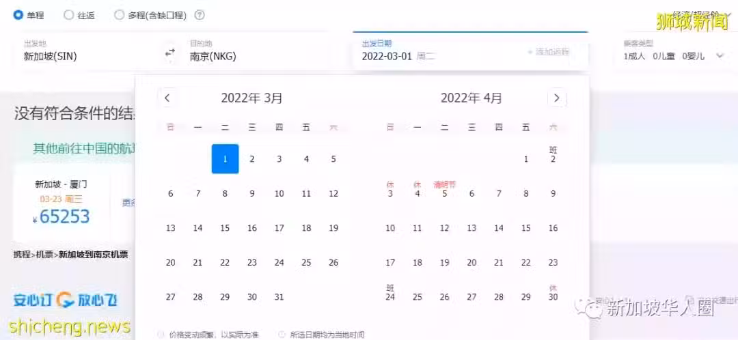
Task: Click 携程 in the breadcrumb
Action: click(x=21, y=255)
